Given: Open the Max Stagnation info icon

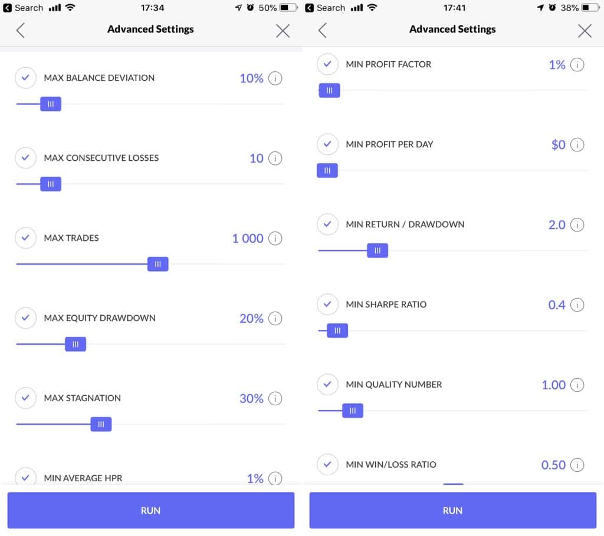Looking at the screenshot, I should 275,399.
